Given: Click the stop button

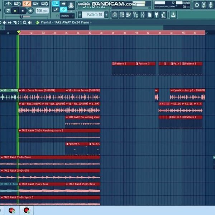Looking at the screenshot, I should tap(23, 10).
